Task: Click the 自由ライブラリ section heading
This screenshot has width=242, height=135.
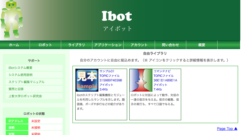Action: [155, 53]
